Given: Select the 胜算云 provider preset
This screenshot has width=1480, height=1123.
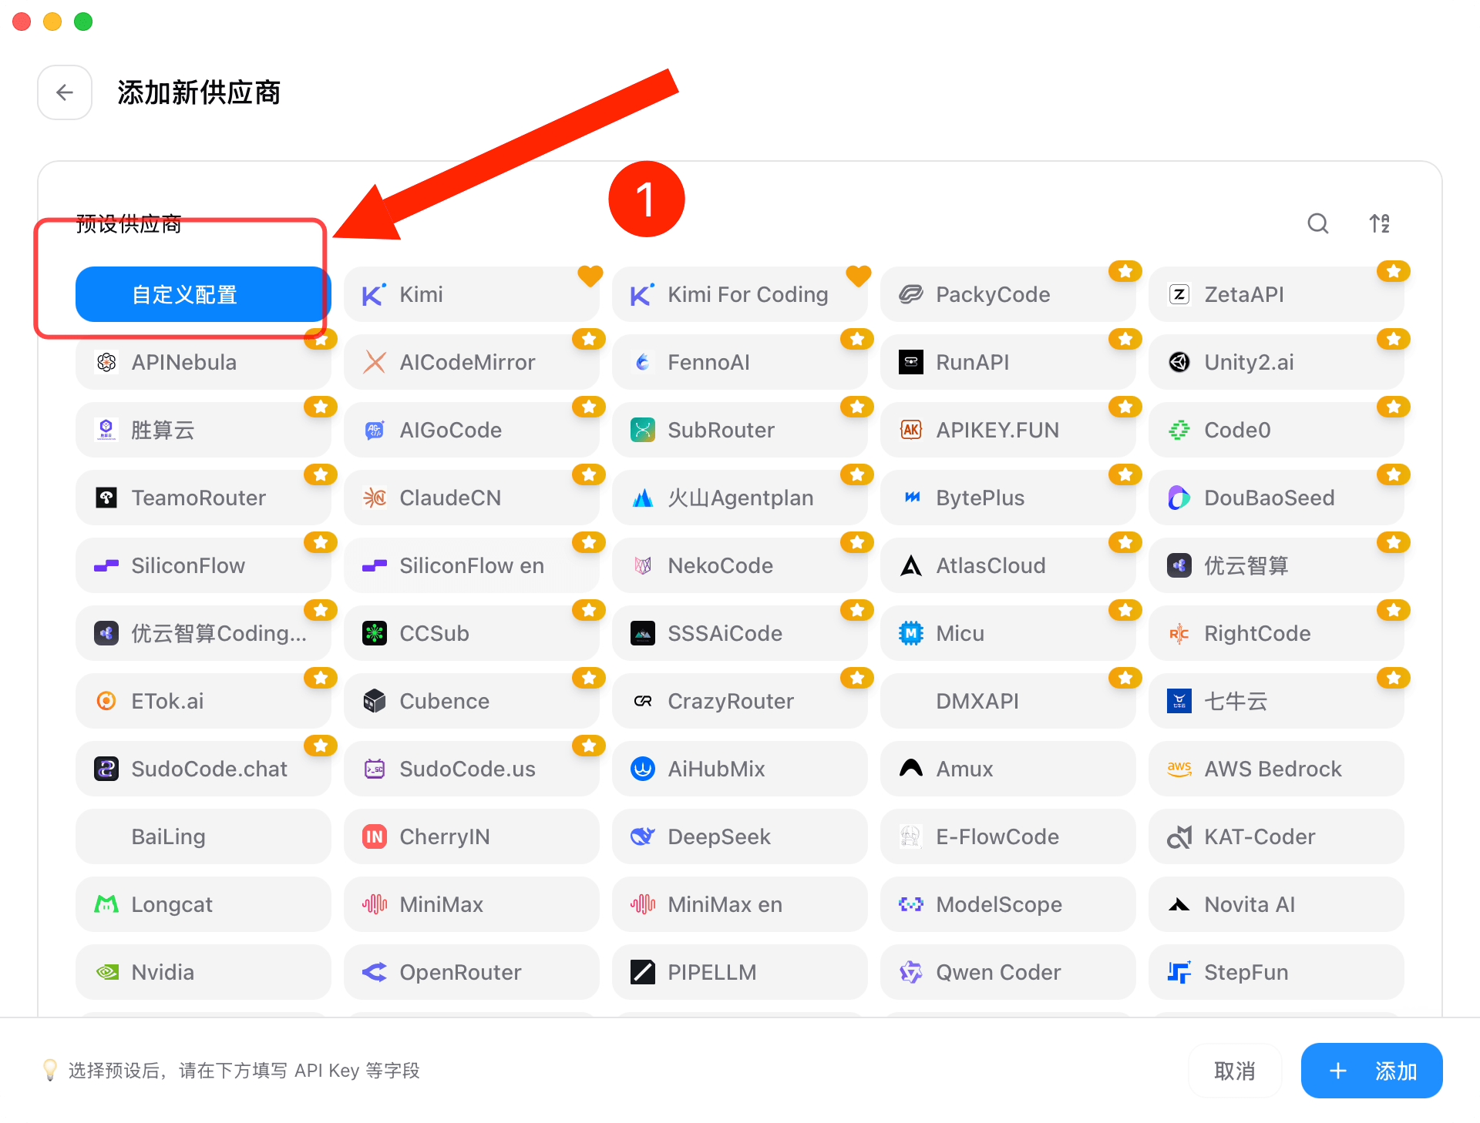Looking at the screenshot, I should pos(203,430).
